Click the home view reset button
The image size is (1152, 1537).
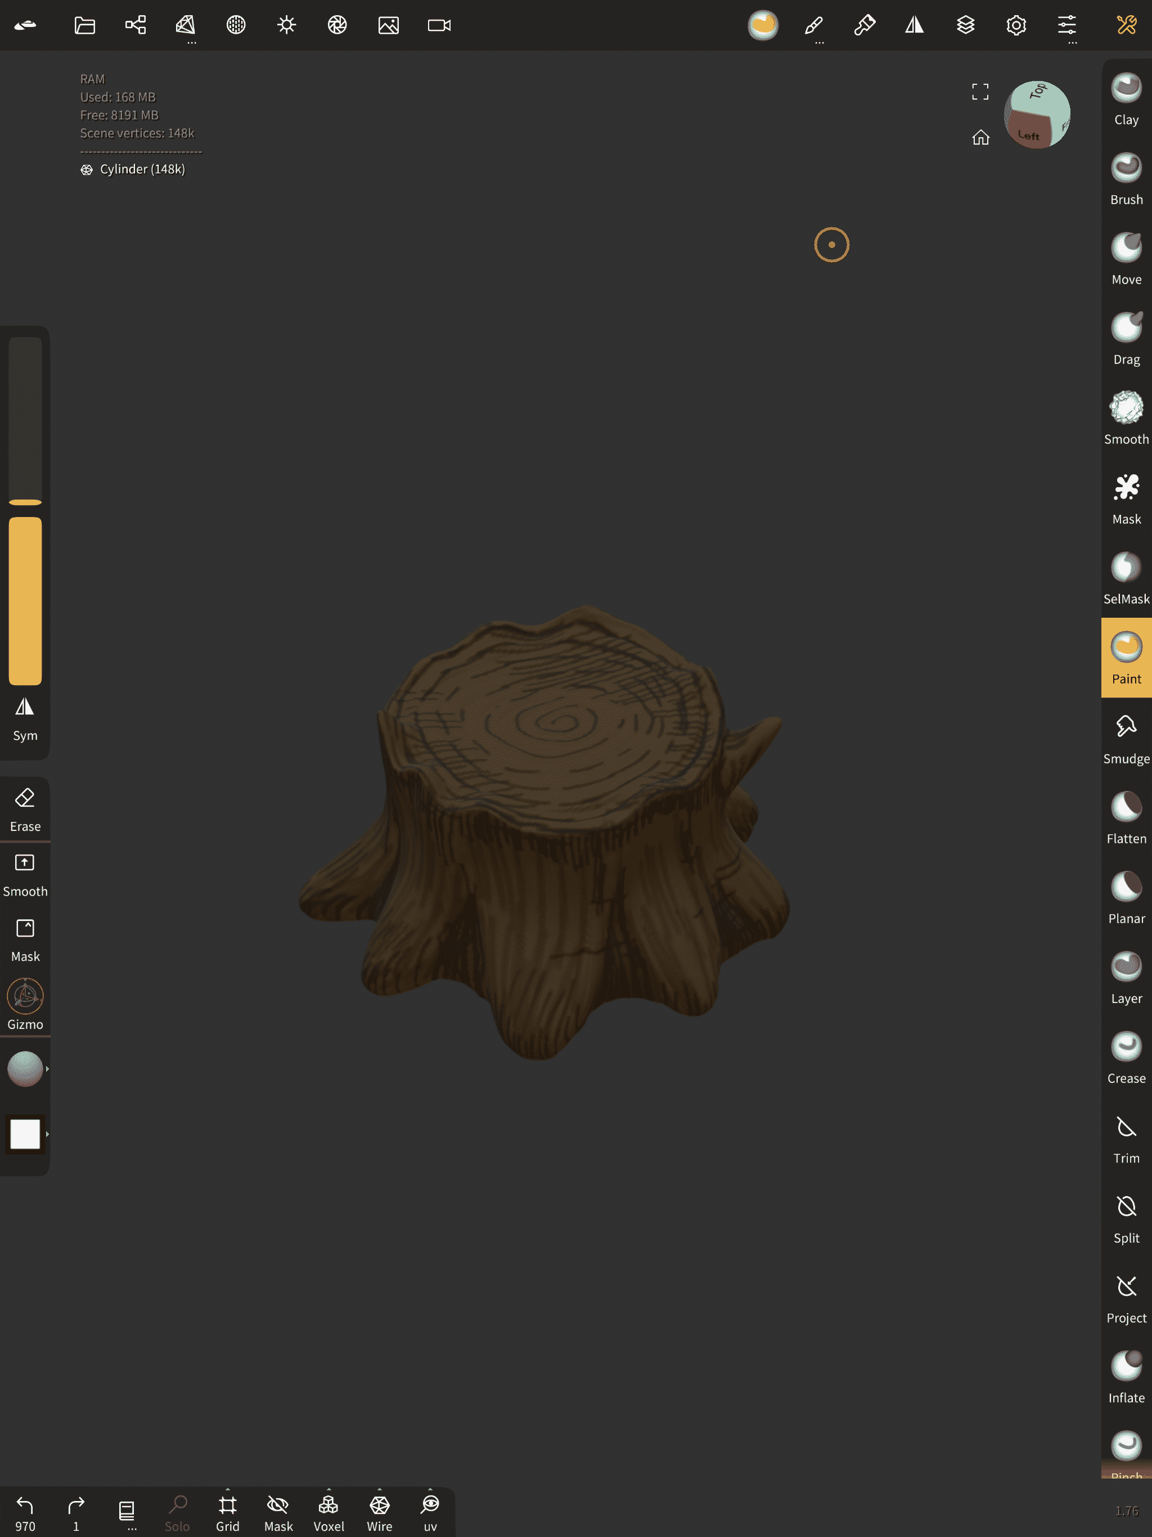click(980, 138)
